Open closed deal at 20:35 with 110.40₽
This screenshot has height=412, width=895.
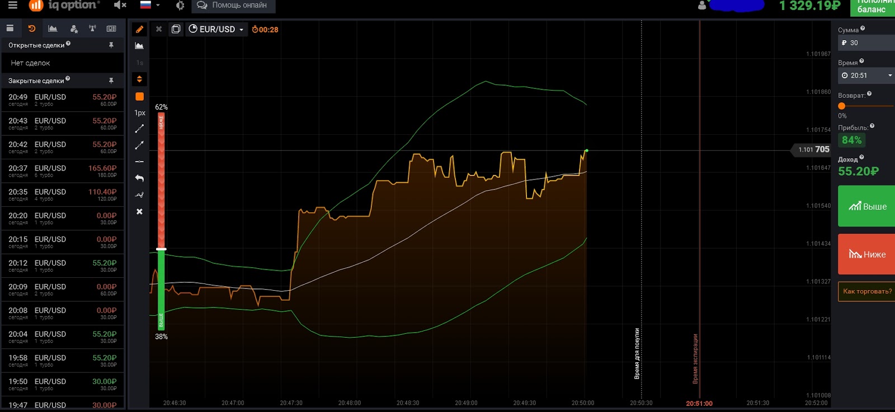63,195
